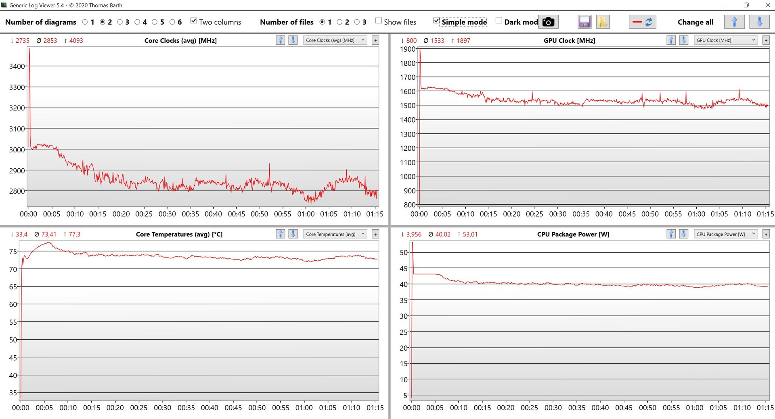
Task: Click the Change all up arrow
Action: point(734,22)
